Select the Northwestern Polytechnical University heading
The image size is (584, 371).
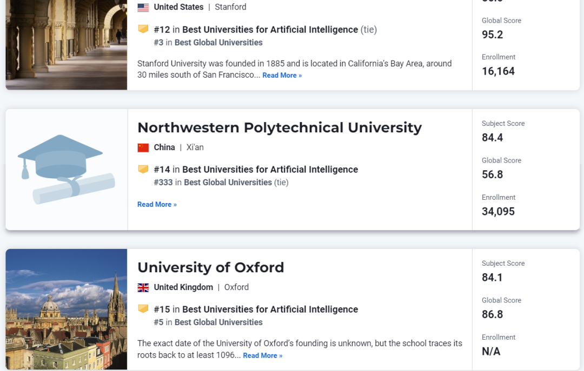pyautogui.click(x=280, y=127)
